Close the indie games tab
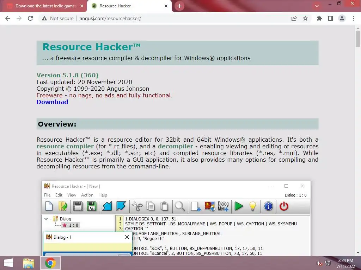The image size is (361, 270). pyautogui.click(x=82, y=6)
